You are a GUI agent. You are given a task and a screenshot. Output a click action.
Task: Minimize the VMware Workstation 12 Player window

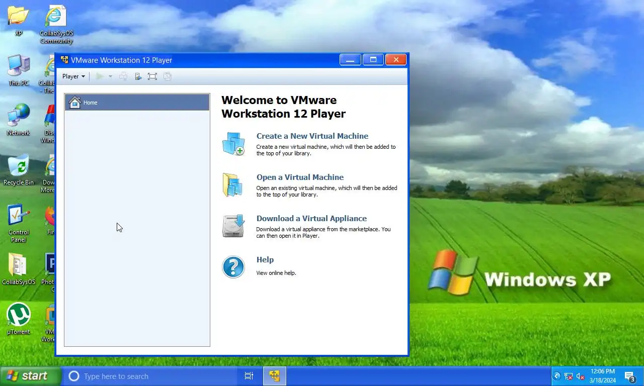(350, 60)
